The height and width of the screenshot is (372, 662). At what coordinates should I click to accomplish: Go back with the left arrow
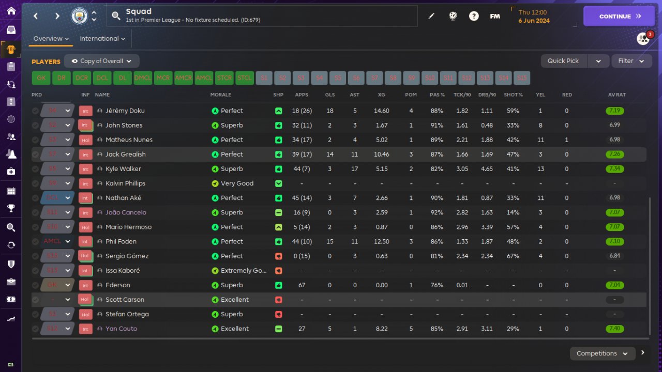(36, 16)
